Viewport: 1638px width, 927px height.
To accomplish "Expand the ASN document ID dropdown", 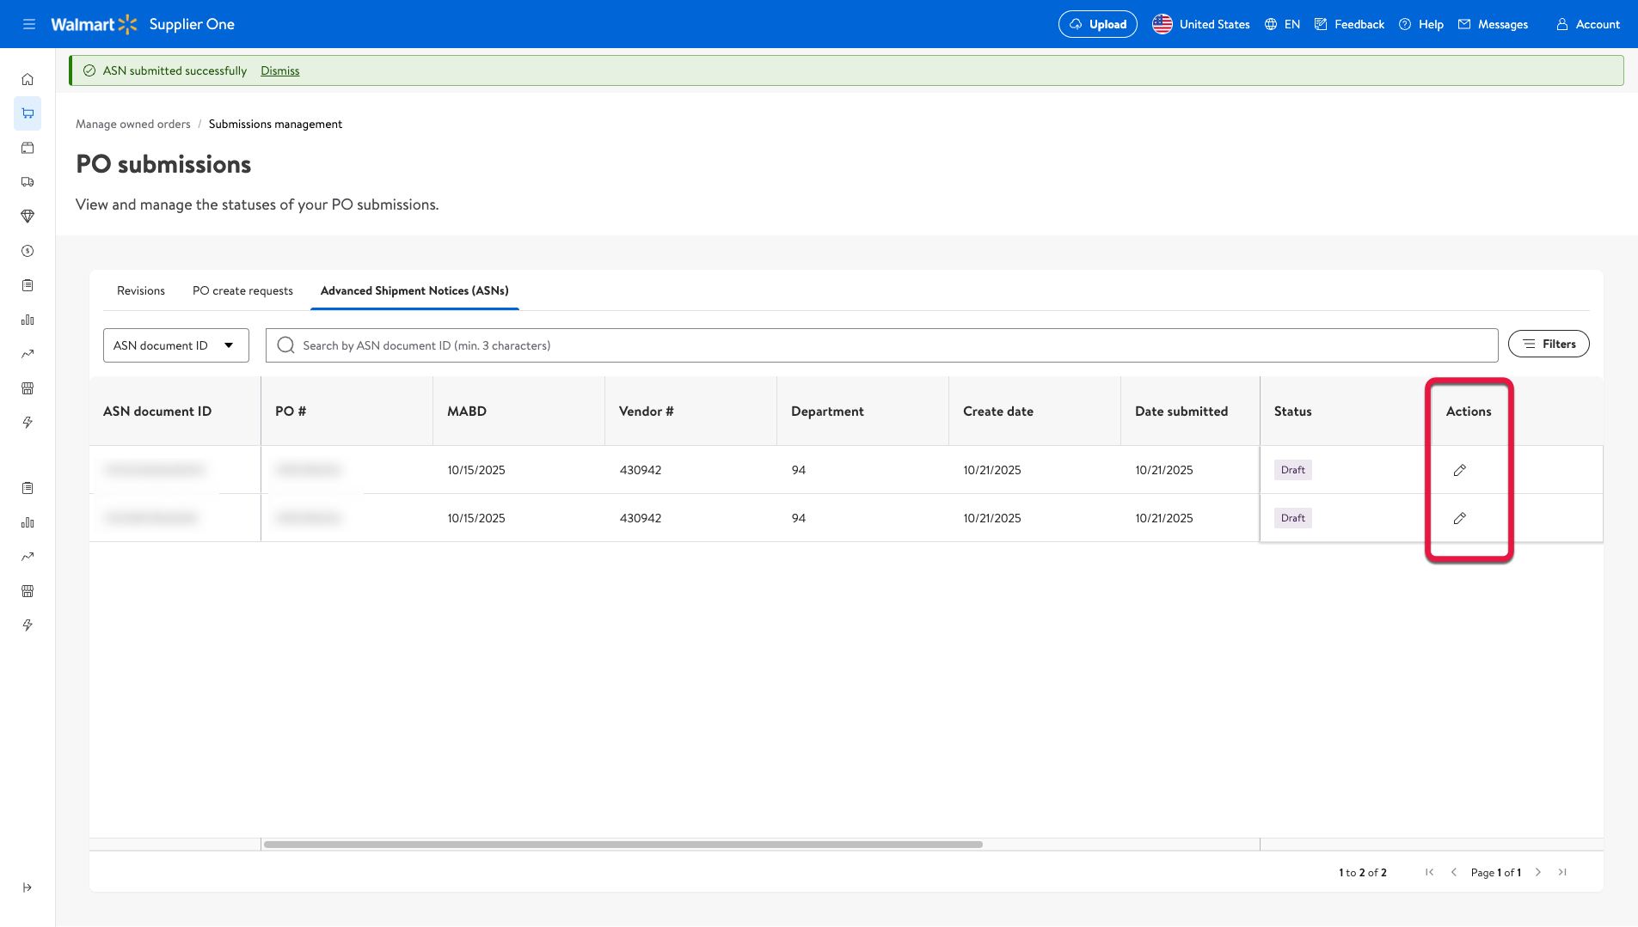I will (175, 345).
